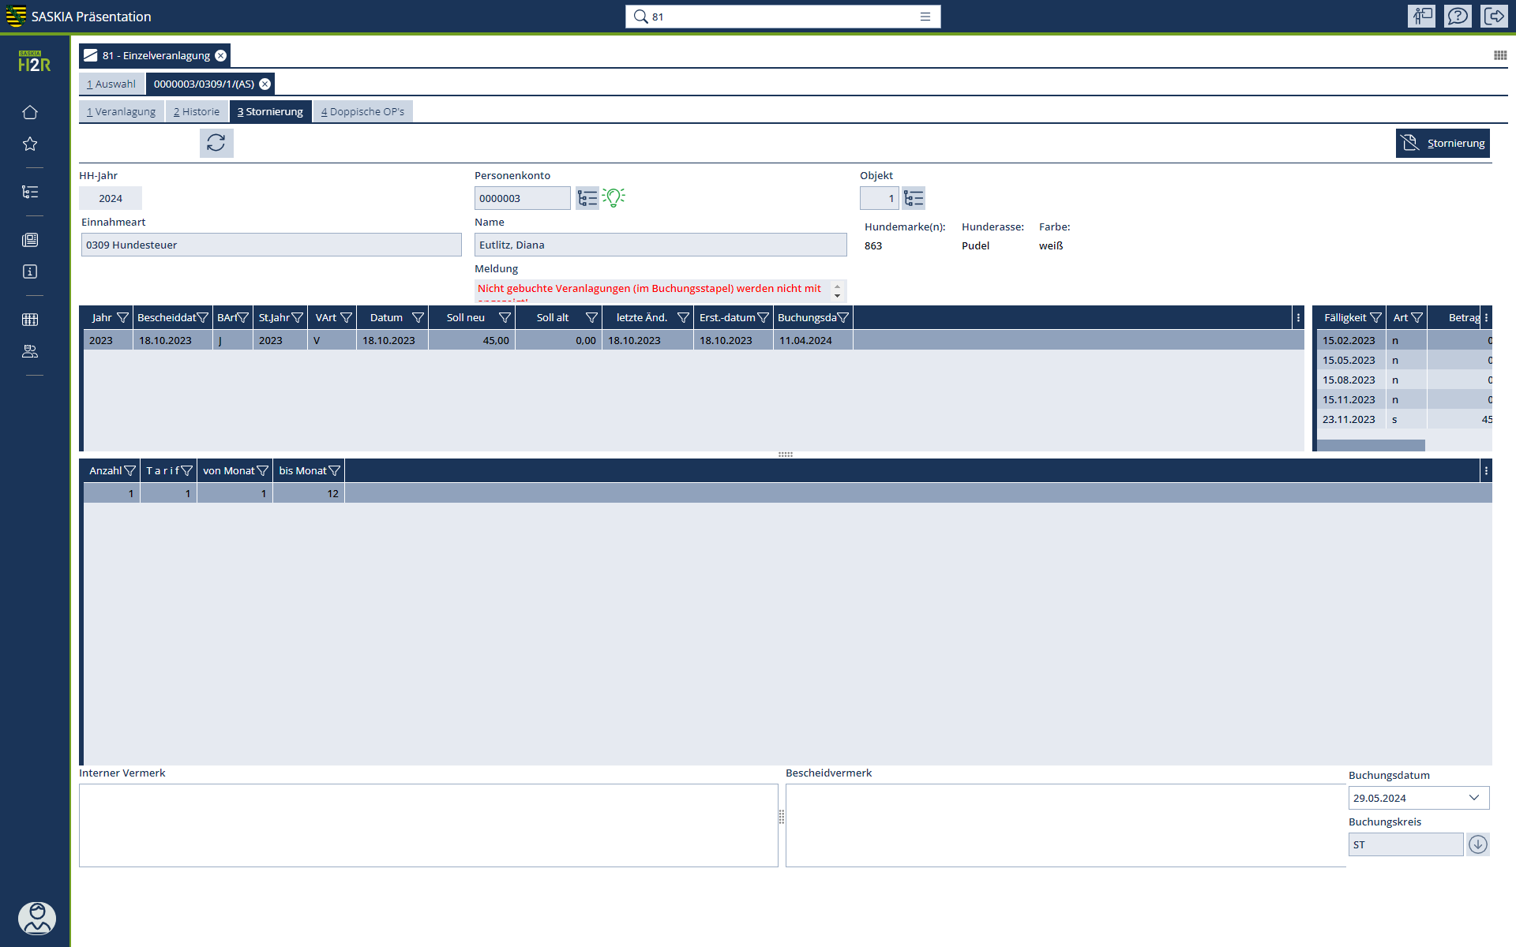Open Objekt tree lookup icon

(914, 198)
